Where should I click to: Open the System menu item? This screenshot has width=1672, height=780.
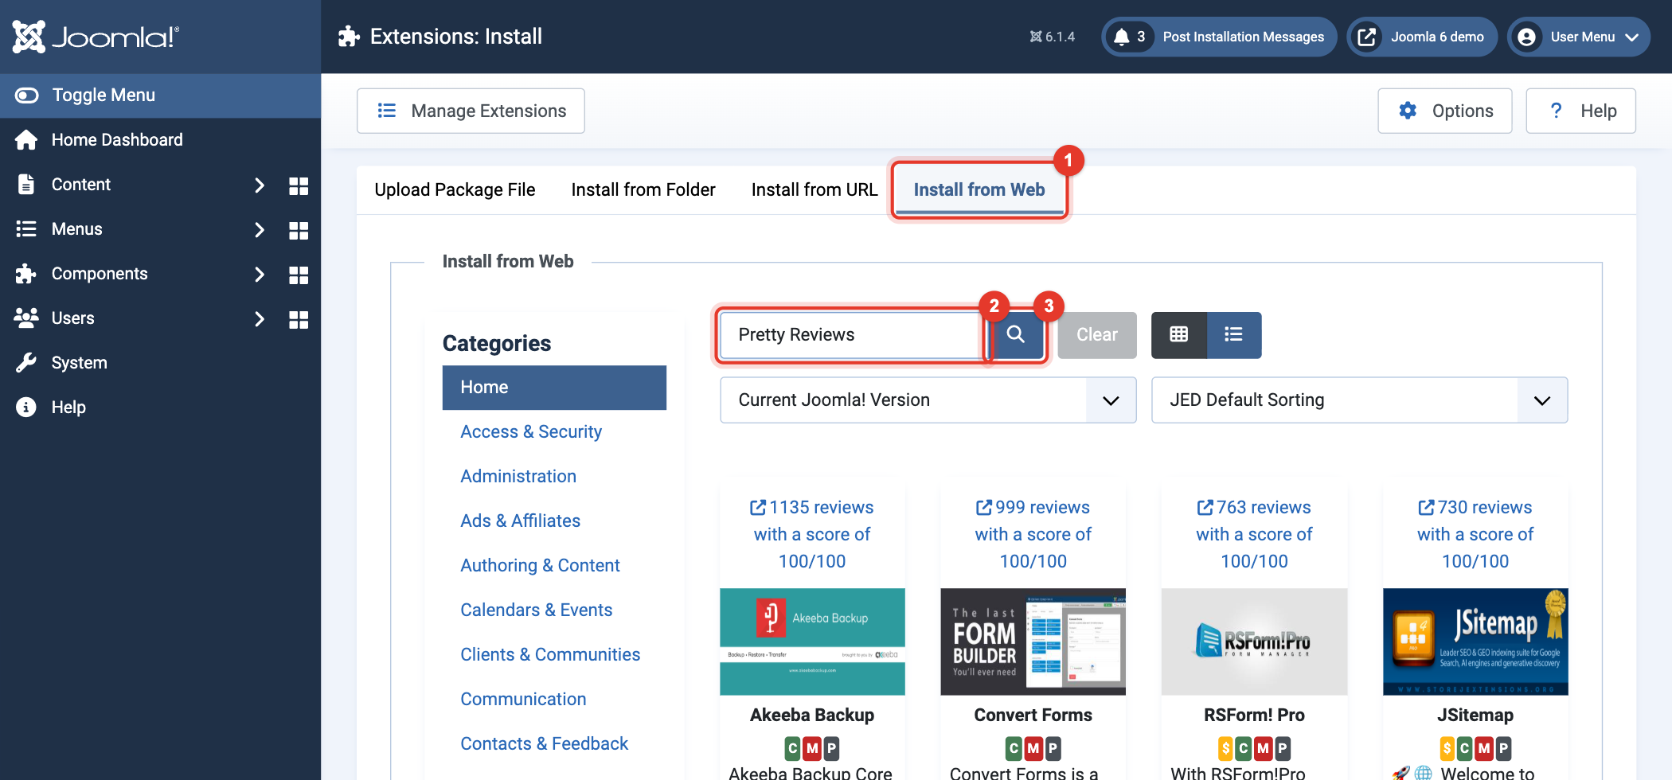click(x=160, y=363)
